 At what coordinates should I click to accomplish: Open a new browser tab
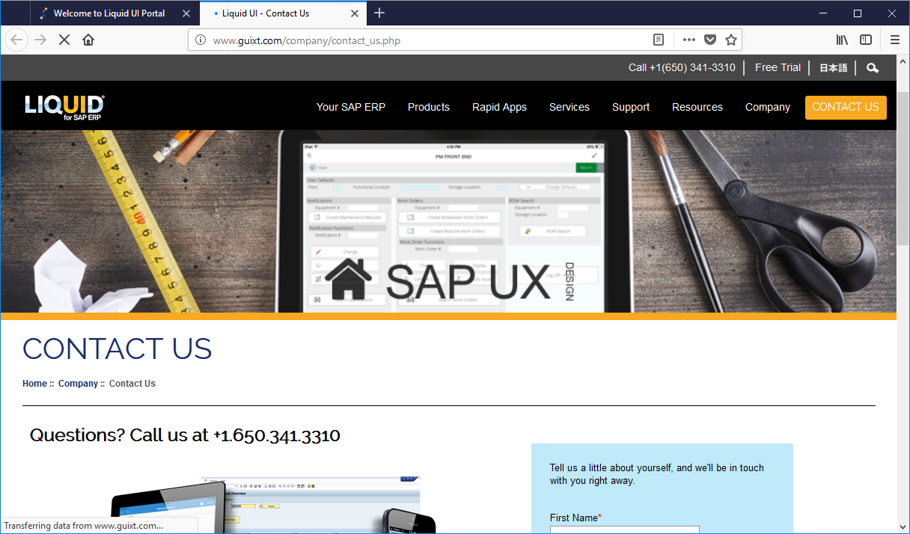(379, 13)
